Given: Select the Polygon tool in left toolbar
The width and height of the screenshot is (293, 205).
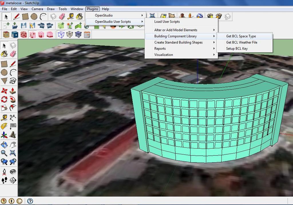Looking at the screenshot, I should click(x=4, y=81).
